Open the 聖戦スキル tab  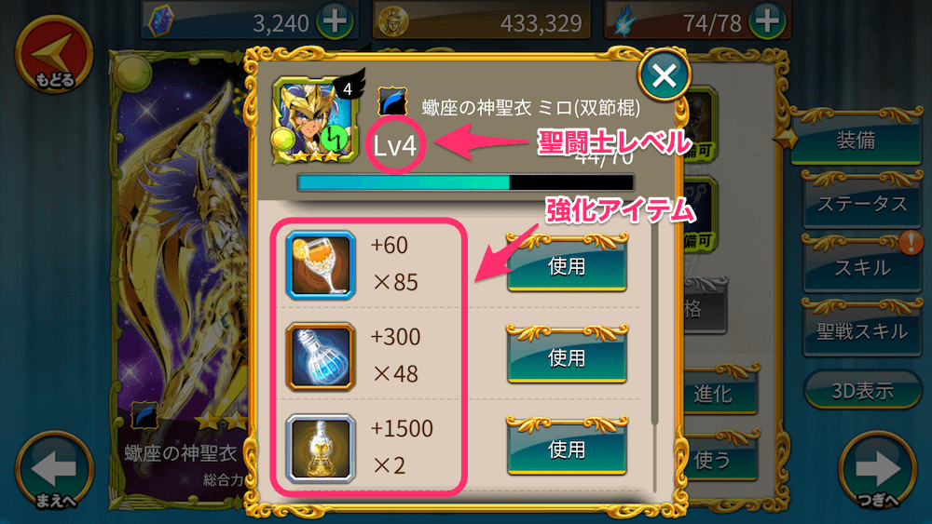coord(862,329)
